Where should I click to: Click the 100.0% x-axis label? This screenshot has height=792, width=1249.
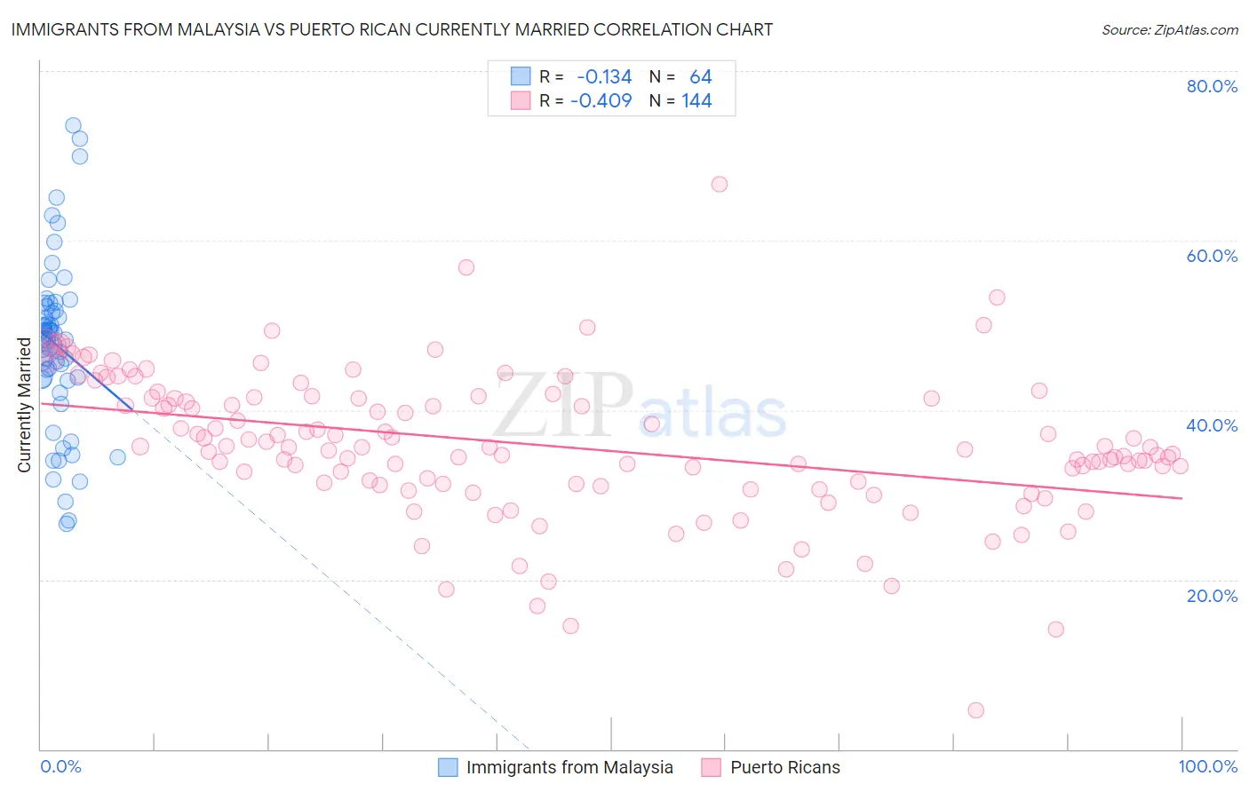click(x=1208, y=766)
